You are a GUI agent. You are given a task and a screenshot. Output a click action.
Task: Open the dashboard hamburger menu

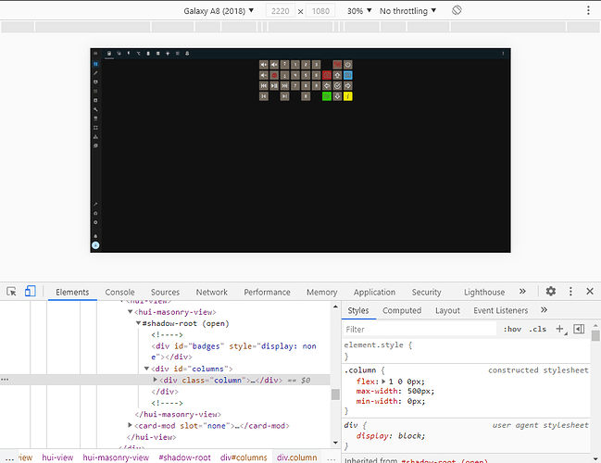pyautogui.click(x=95, y=54)
